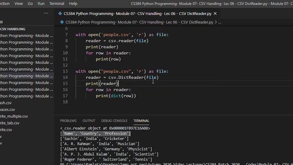Select the CSV DictReader.py editor tab
The image size is (293, 165).
pyautogui.click(x=137, y=13)
